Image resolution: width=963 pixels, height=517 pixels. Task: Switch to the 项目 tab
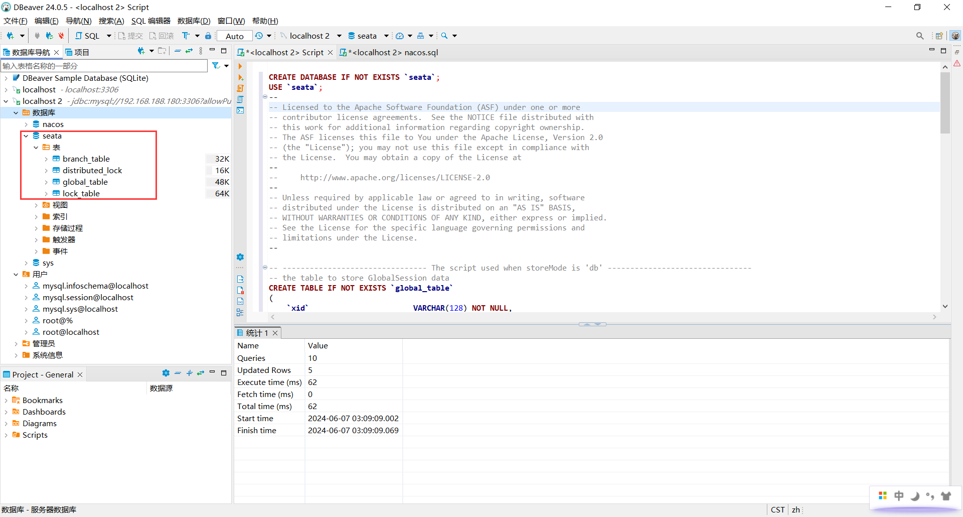tap(77, 52)
